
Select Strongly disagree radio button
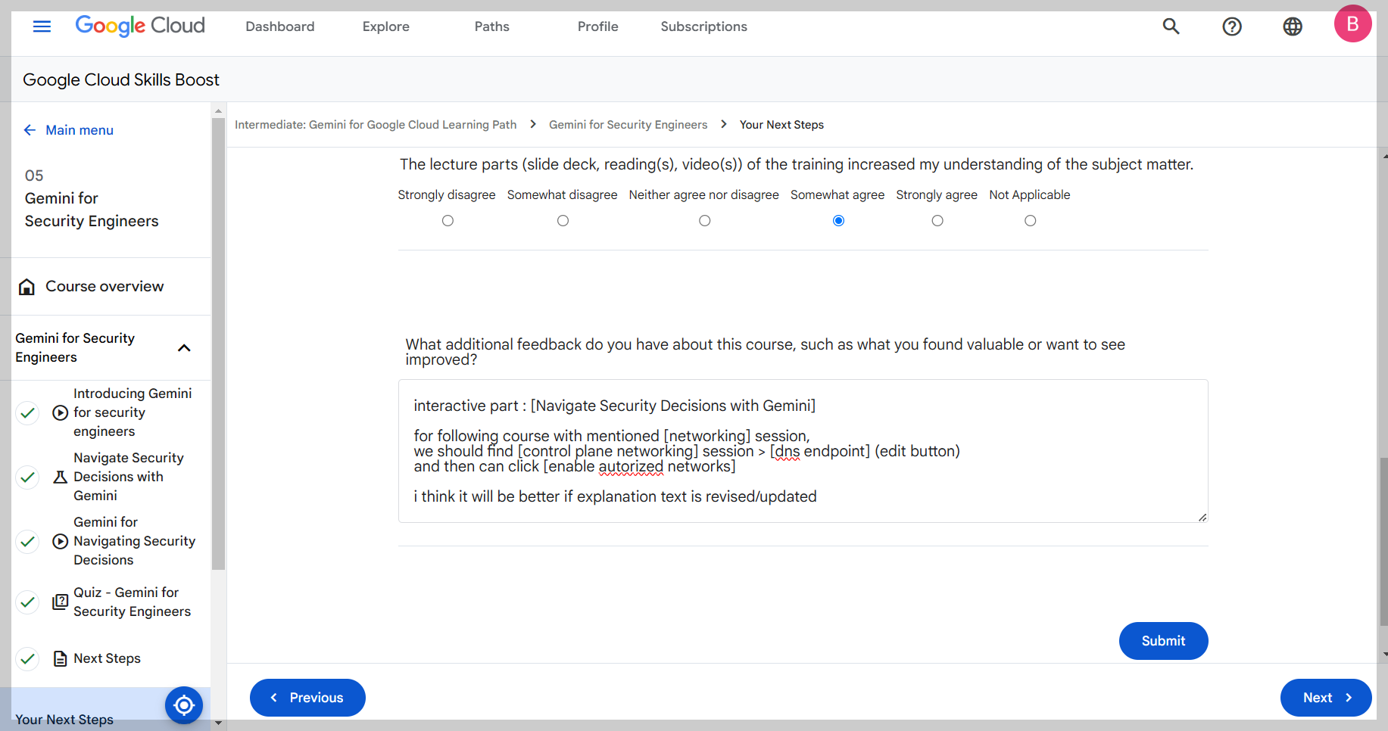[448, 221]
